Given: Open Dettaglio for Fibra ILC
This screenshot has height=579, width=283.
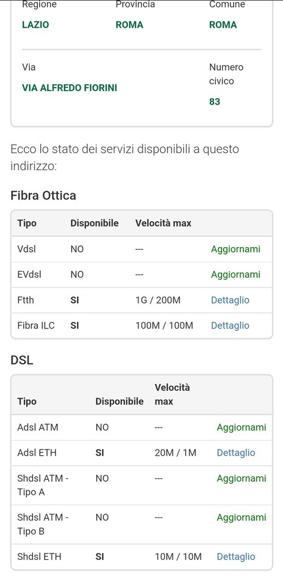Looking at the screenshot, I should click(230, 326).
